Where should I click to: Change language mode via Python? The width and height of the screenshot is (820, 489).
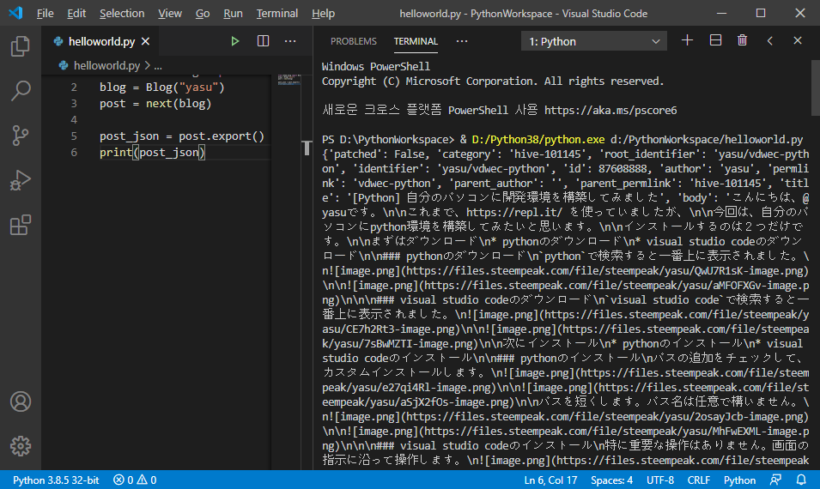point(739,480)
